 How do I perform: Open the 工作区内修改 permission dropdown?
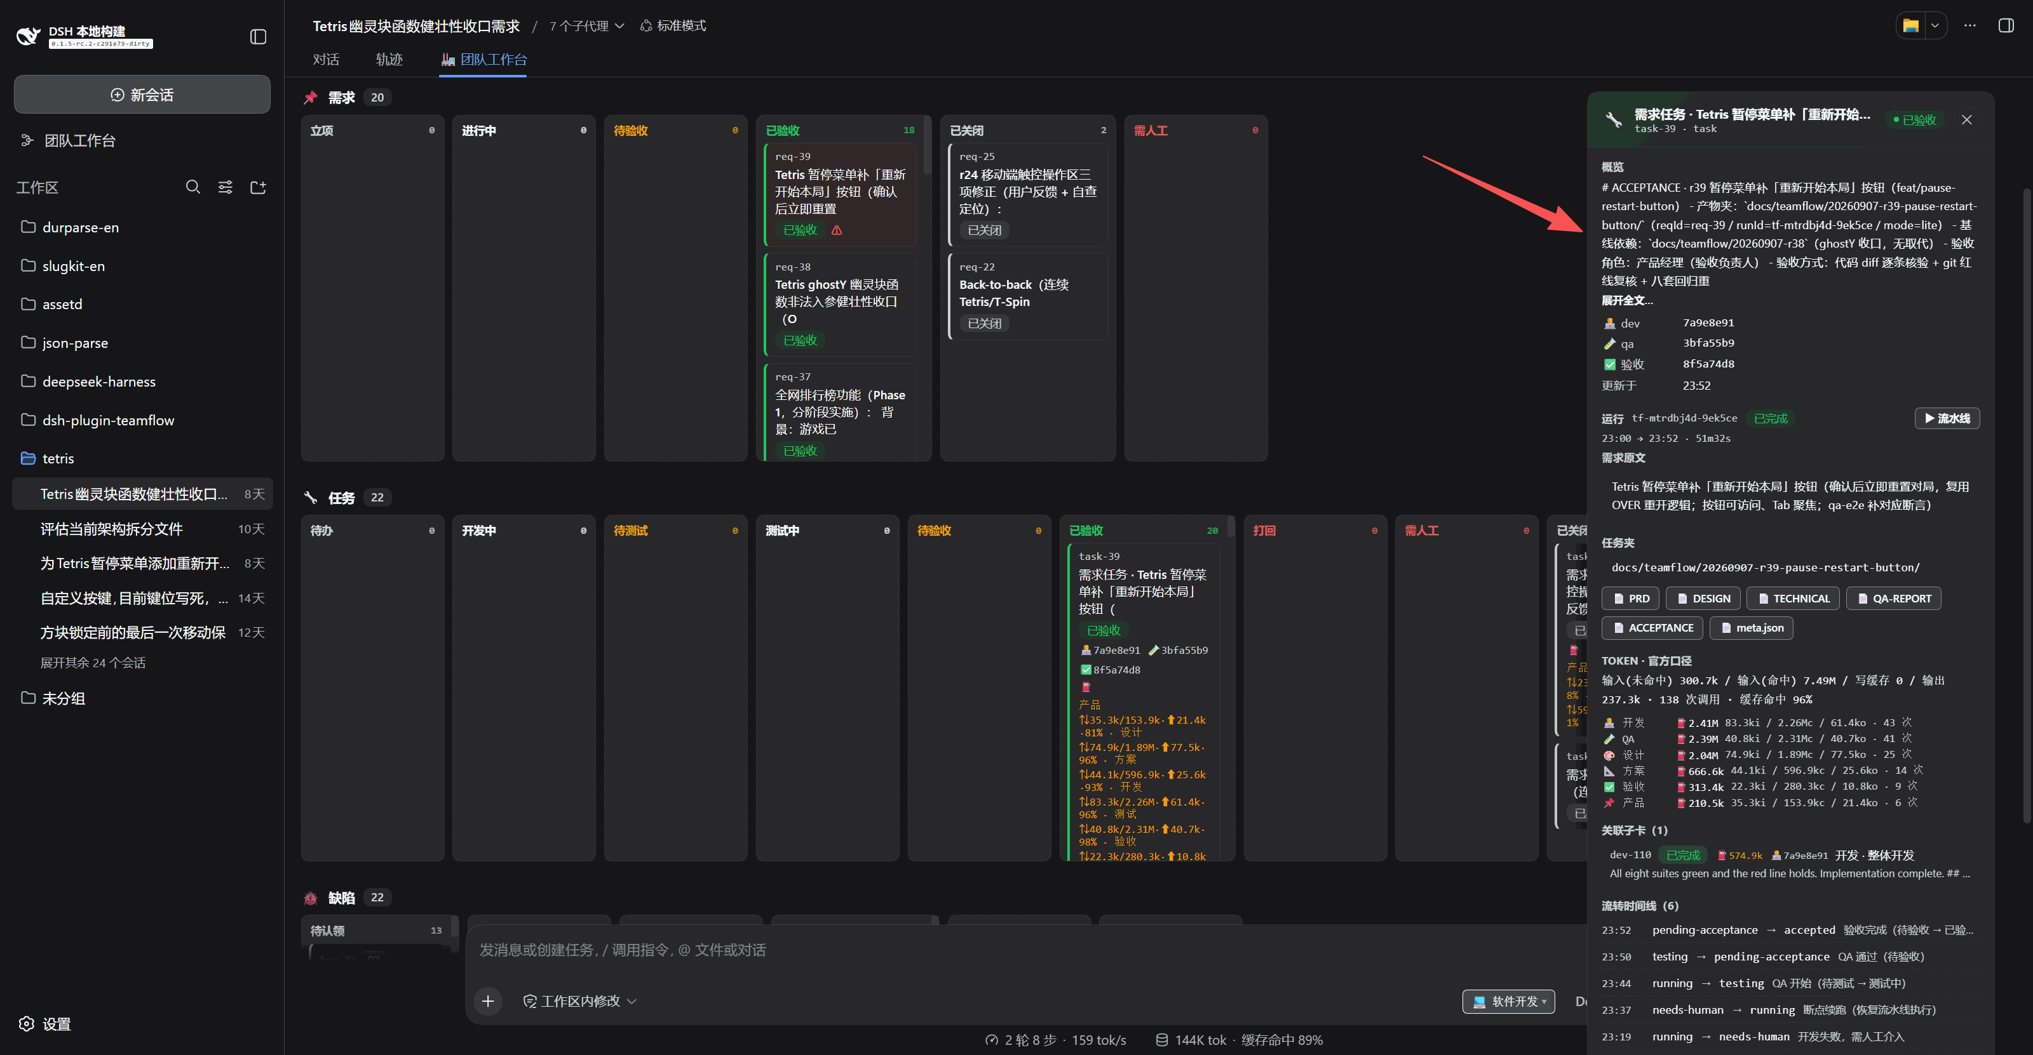(x=580, y=1000)
